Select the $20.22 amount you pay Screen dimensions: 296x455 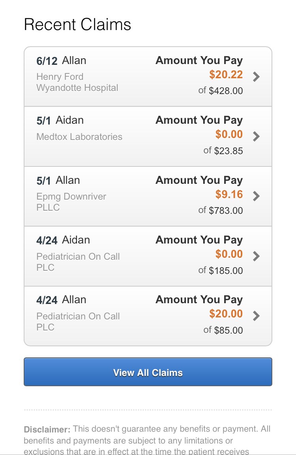226,75
